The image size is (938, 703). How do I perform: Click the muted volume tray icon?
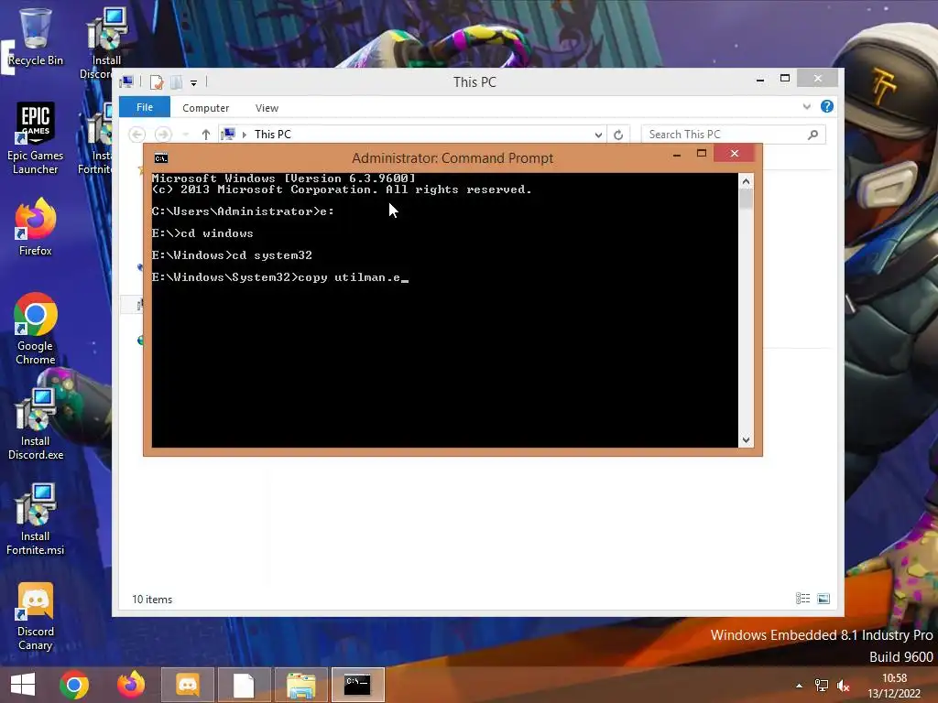point(844,686)
